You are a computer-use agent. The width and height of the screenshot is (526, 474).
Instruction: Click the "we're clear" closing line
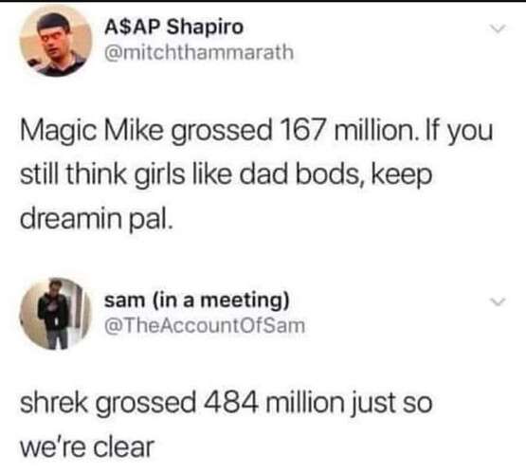(87, 447)
